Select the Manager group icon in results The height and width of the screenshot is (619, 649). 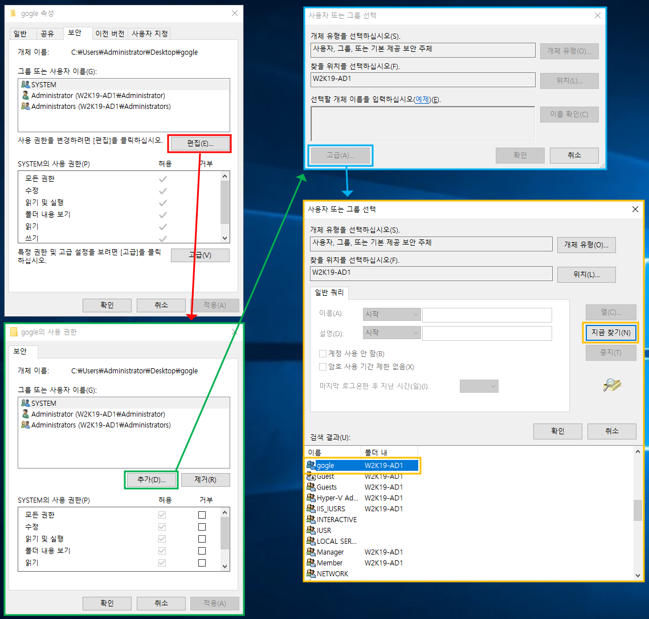(x=311, y=552)
